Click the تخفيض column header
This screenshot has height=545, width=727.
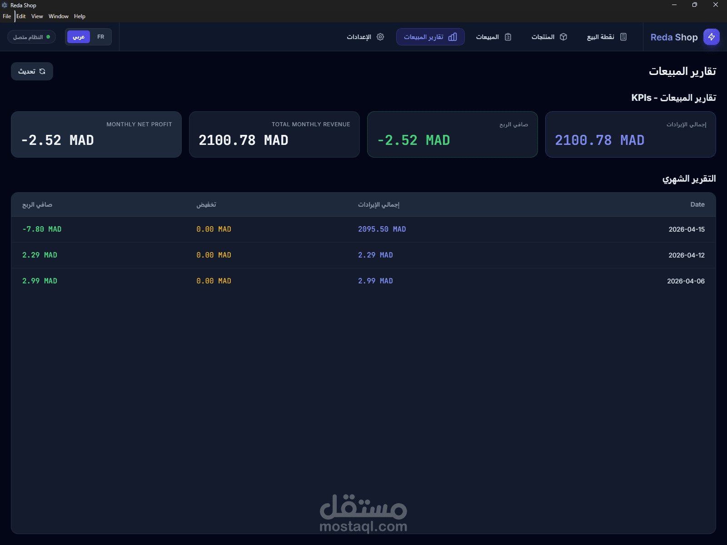pyautogui.click(x=206, y=205)
